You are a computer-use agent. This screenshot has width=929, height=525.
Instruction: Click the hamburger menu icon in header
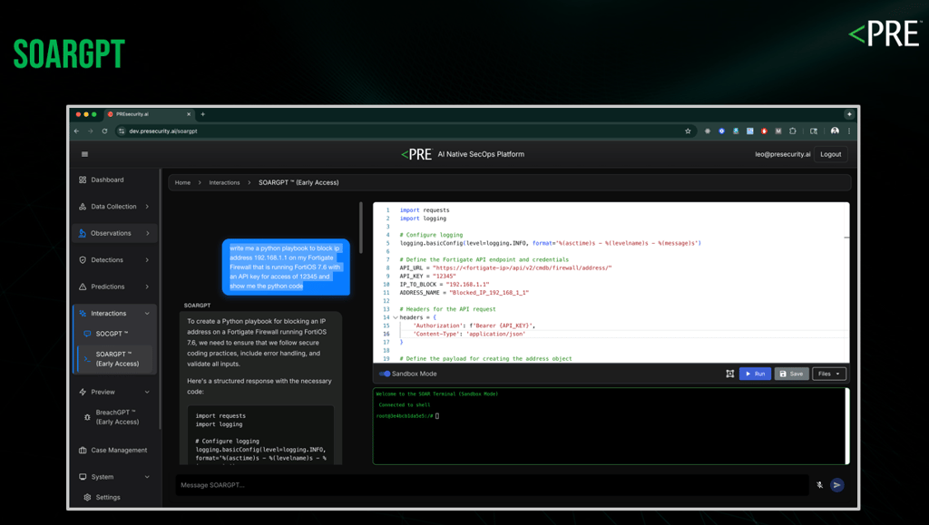coord(84,154)
